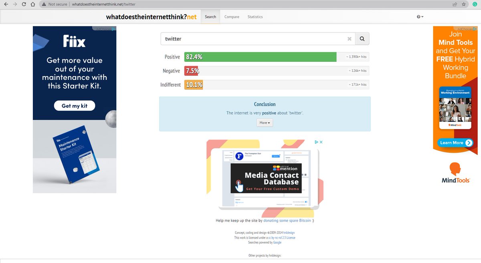This screenshot has height=263, width=481.
Task: Click Get my kit button in Fiix ad
Action: pos(75,106)
